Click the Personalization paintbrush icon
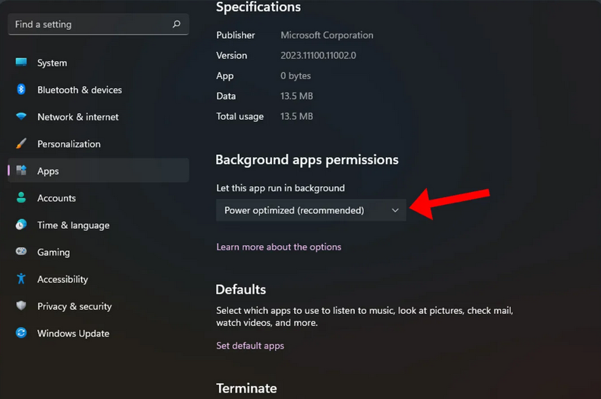This screenshot has height=399, width=601. [x=21, y=144]
